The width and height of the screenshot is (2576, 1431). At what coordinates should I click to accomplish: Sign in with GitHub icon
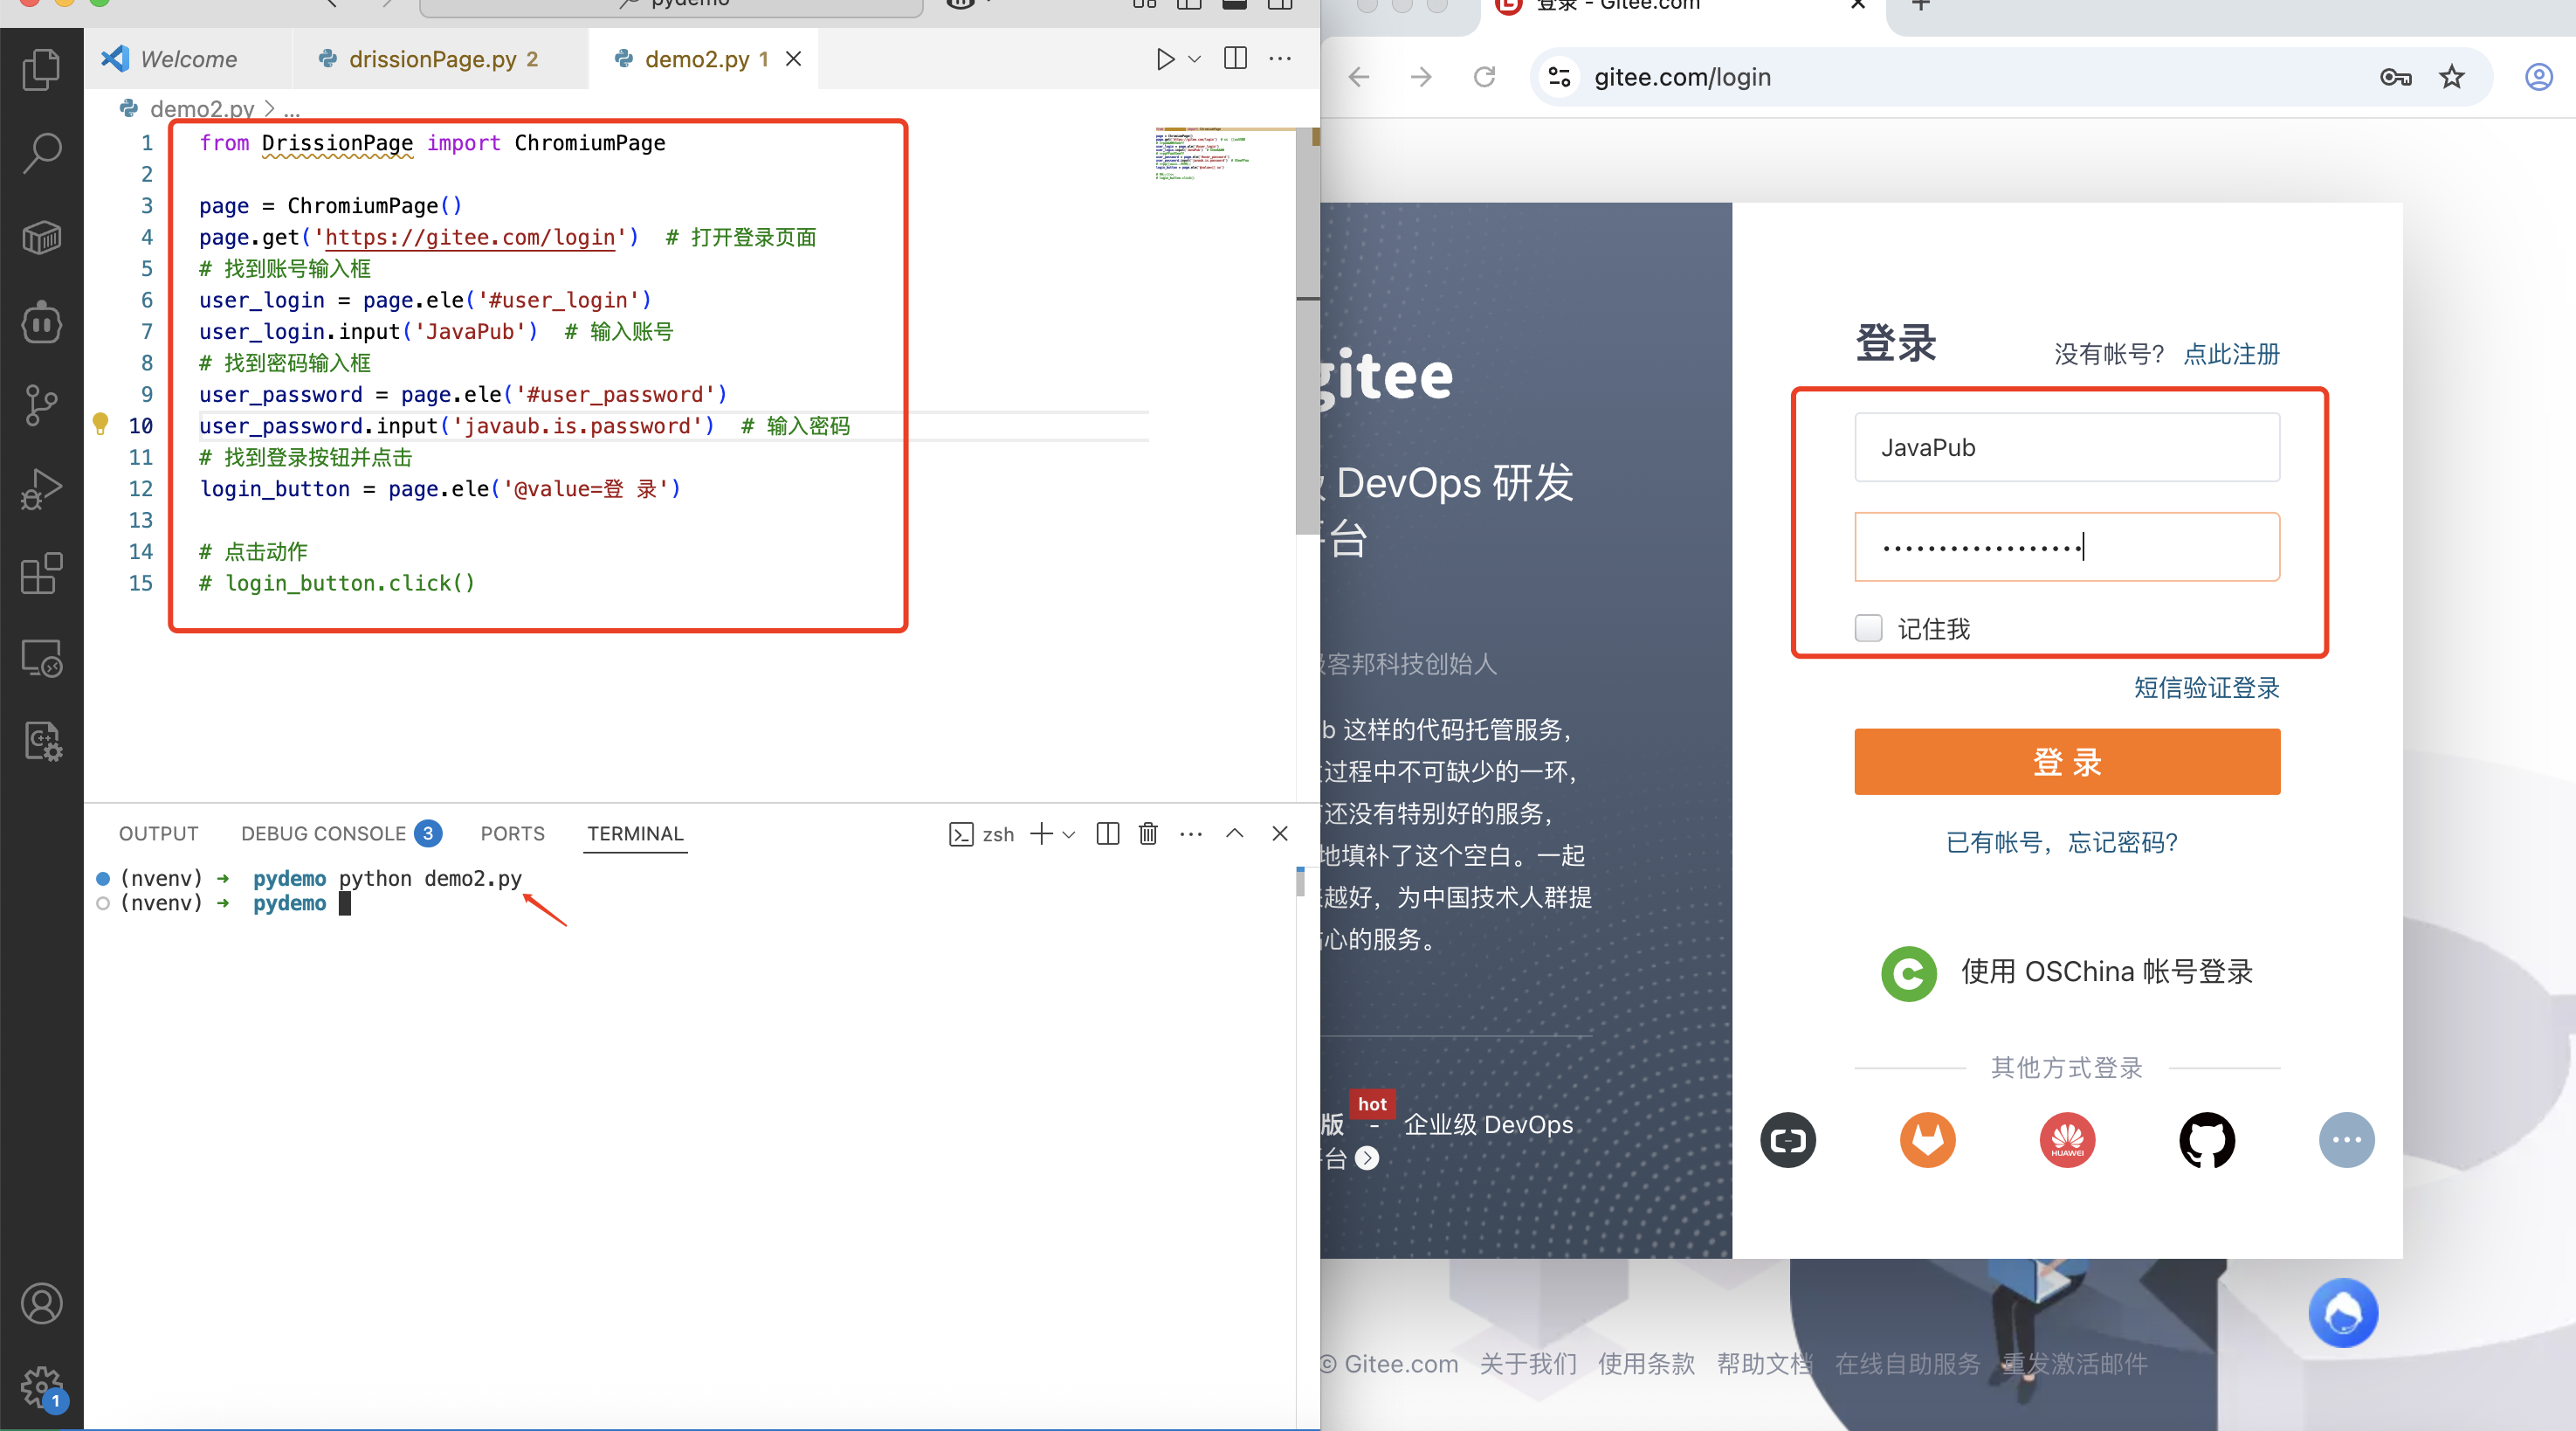2206,1140
